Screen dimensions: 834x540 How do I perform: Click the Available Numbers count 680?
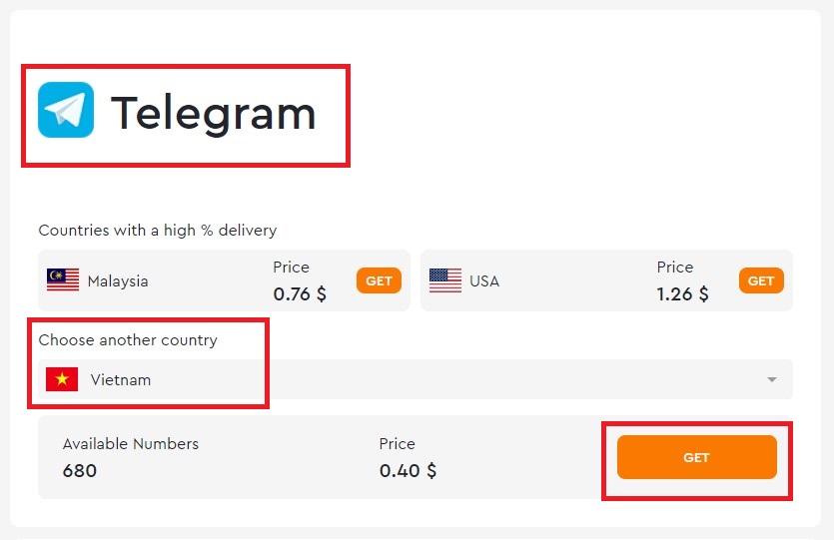(80, 471)
